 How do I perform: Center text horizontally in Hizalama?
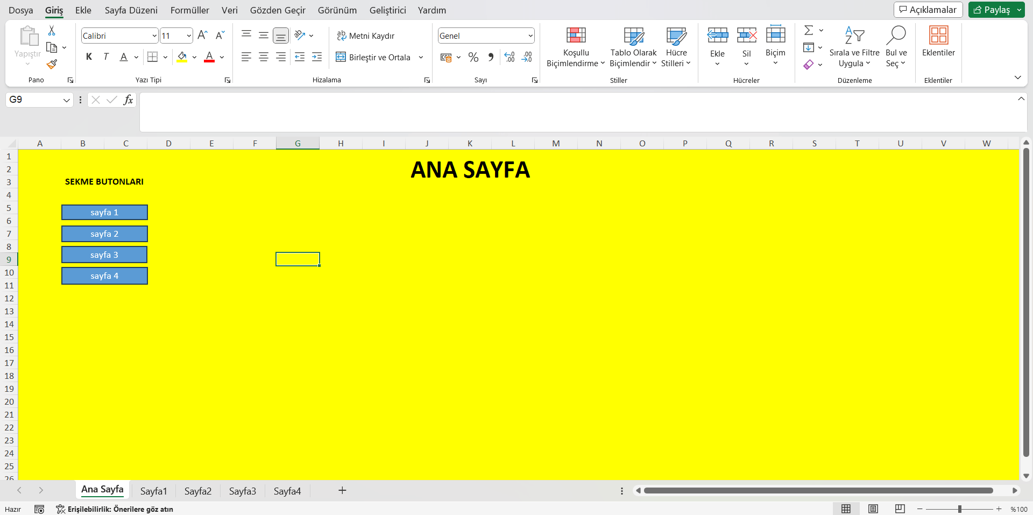tap(264, 57)
